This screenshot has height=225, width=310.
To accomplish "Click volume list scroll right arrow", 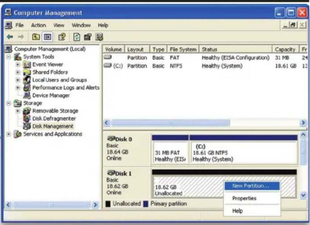I will click(303, 123).
